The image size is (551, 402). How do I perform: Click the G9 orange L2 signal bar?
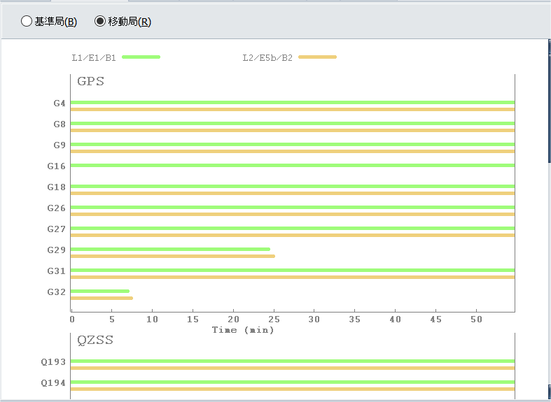click(x=293, y=152)
